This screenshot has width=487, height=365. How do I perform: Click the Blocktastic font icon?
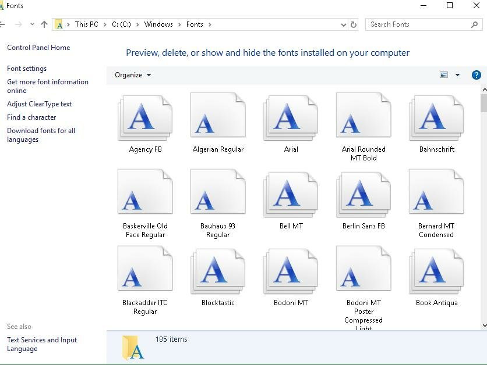click(218, 271)
